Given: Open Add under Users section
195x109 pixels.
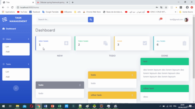Looking at the screenshot, I should [7, 52].
